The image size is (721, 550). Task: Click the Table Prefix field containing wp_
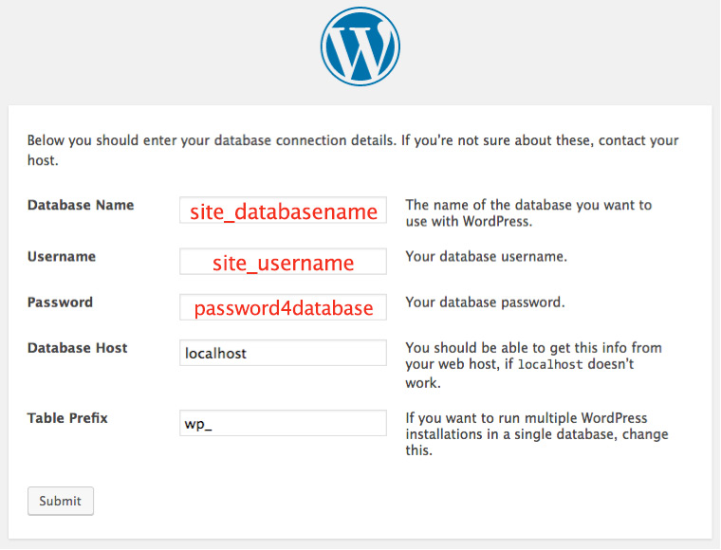click(283, 423)
